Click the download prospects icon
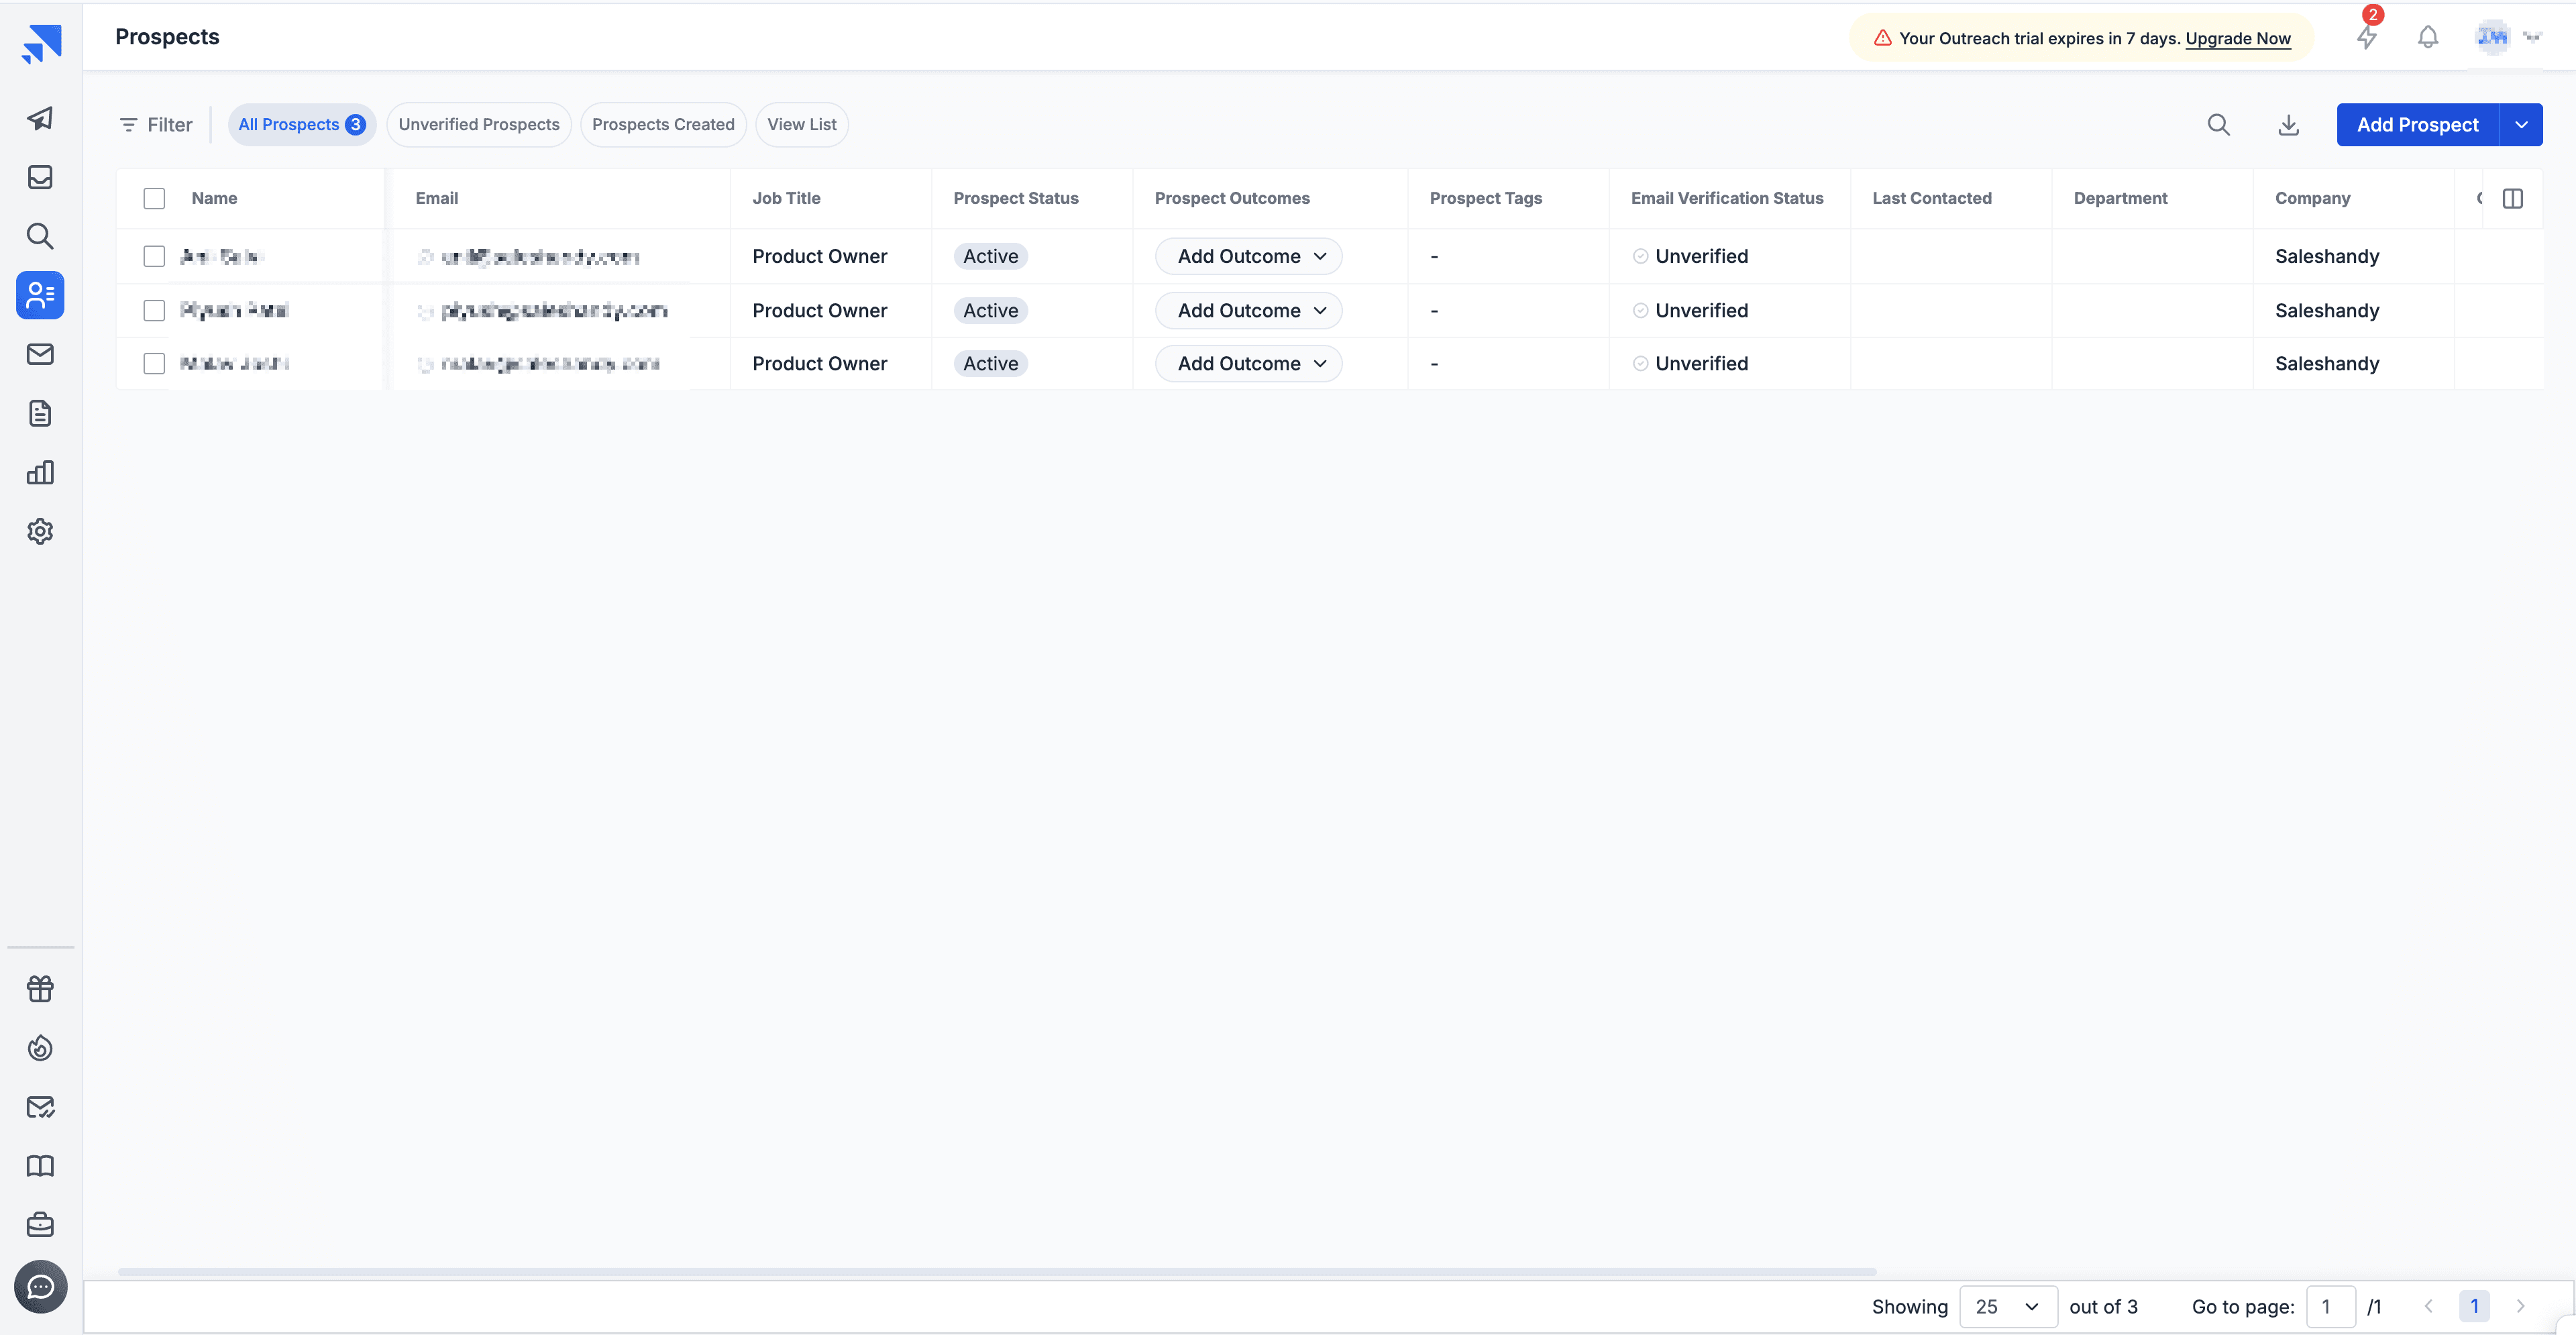2576x1335 pixels. tap(2288, 125)
